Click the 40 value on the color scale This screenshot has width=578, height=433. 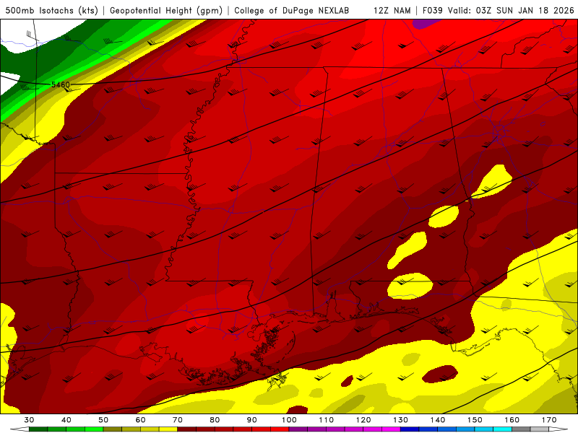click(x=66, y=420)
